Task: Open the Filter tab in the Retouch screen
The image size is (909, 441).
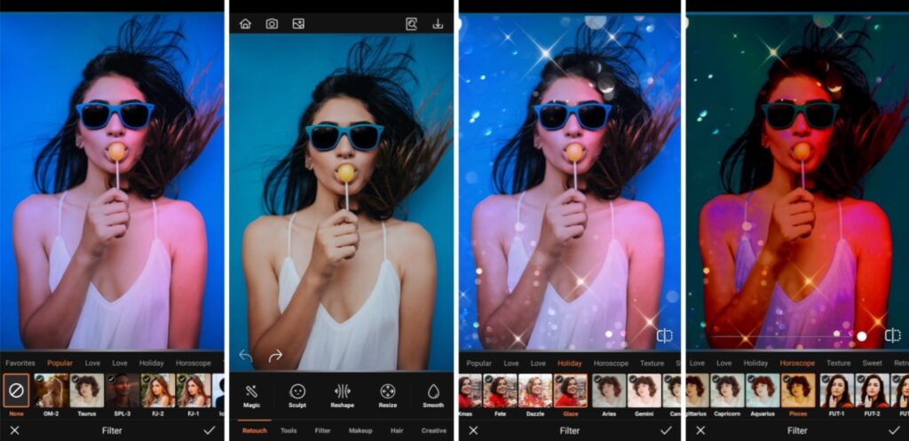Action: 323,430
